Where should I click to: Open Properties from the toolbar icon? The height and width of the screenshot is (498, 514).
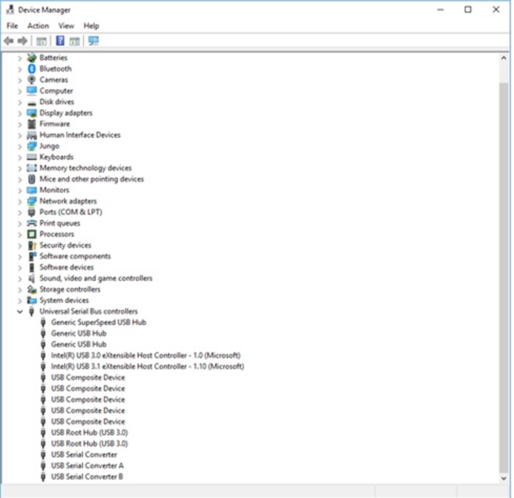tap(74, 41)
